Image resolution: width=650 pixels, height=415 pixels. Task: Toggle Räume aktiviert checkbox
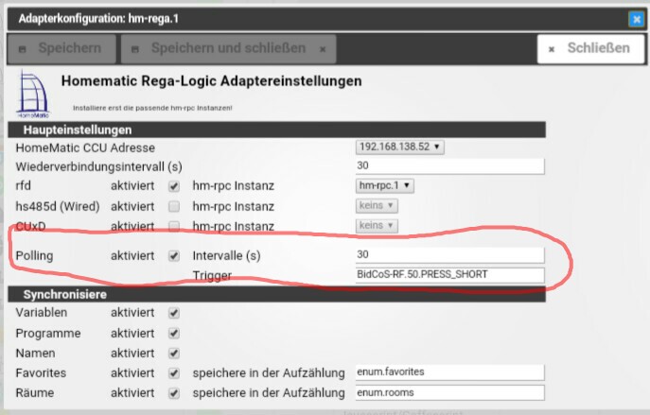coord(174,393)
